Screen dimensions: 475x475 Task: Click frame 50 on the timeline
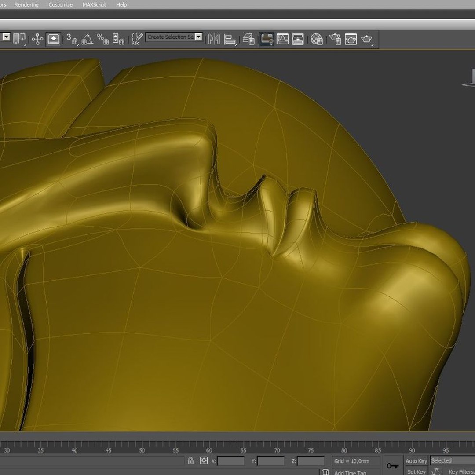click(x=142, y=450)
